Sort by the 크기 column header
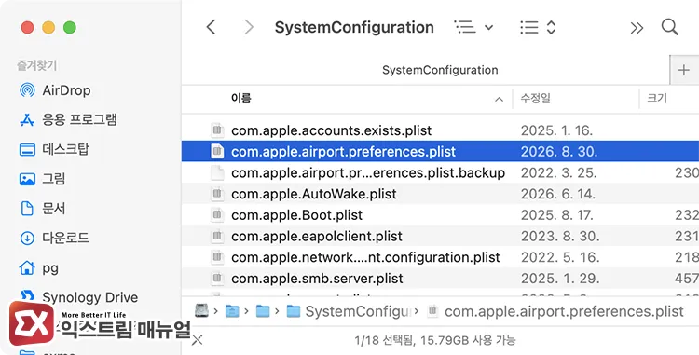699x355 pixels. point(657,98)
